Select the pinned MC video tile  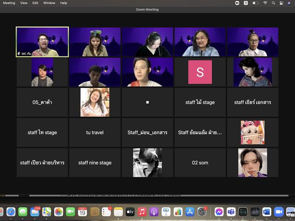click(x=42, y=42)
